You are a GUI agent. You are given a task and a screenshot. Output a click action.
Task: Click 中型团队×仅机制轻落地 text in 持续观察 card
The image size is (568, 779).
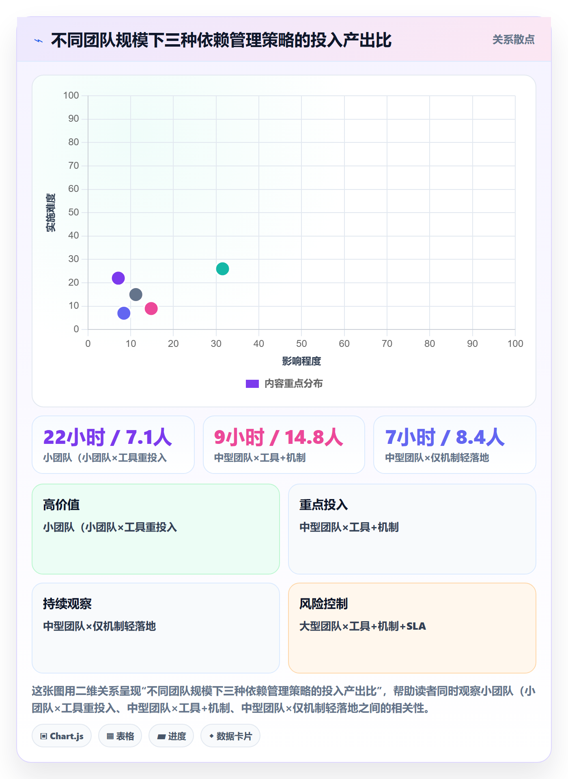(x=99, y=626)
